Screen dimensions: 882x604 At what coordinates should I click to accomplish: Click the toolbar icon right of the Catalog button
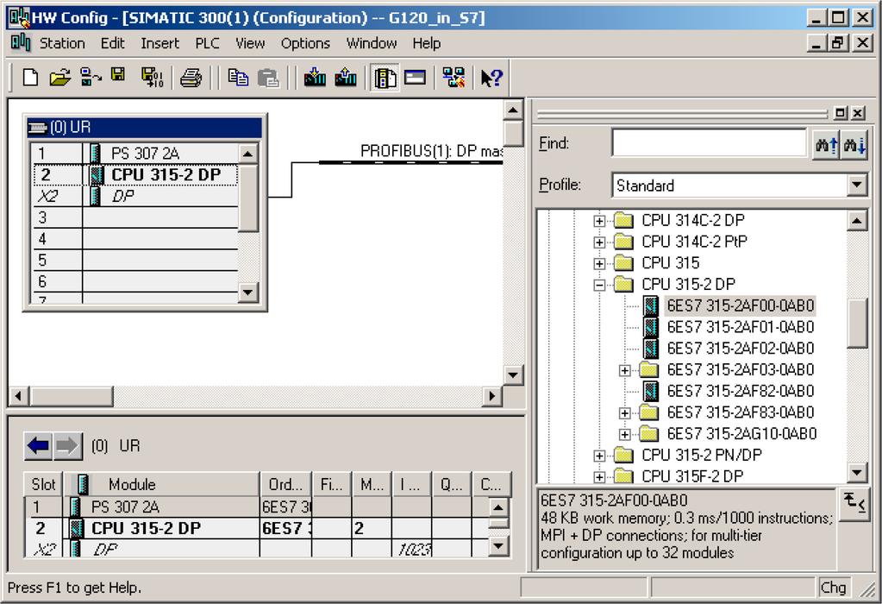point(415,77)
